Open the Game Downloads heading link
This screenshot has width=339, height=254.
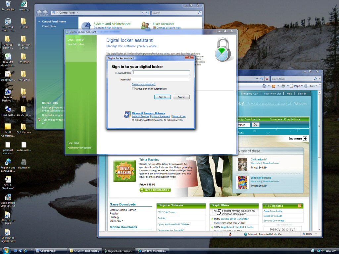122,204
